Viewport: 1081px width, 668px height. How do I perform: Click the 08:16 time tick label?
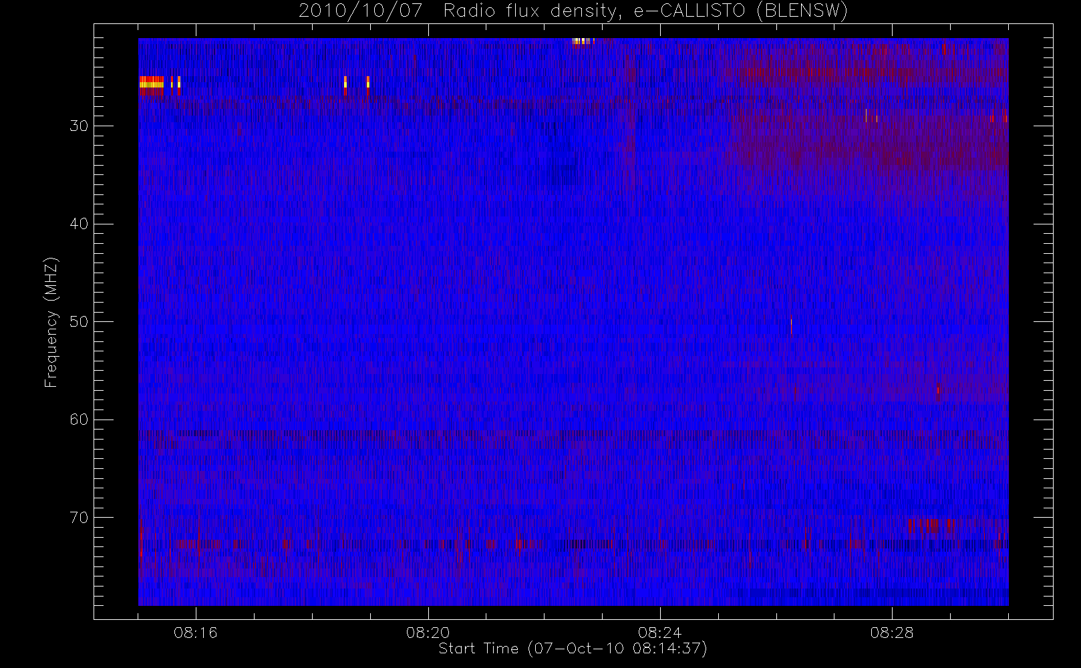pos(196,633)
